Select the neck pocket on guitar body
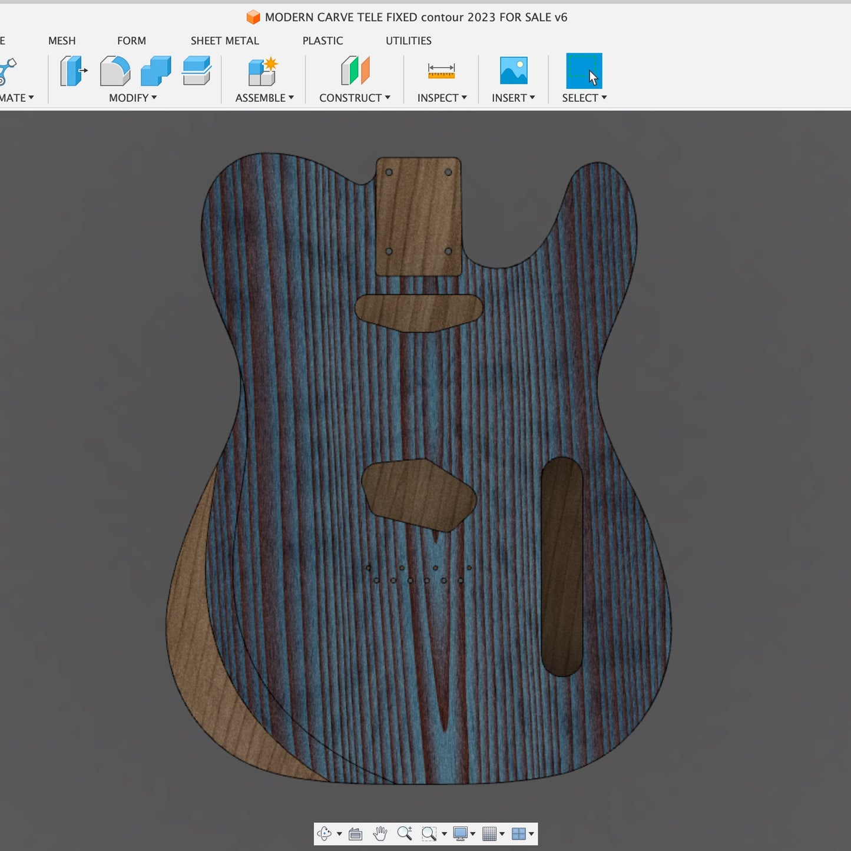The image size is (851, 851). pyautogui.click(x=418, y=215)
